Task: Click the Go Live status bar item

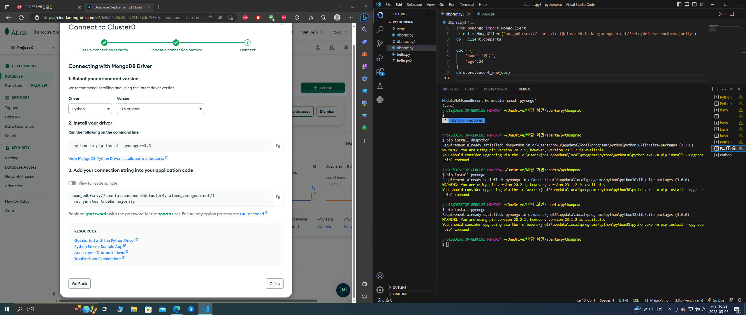Action: click(x=716, y=300)
